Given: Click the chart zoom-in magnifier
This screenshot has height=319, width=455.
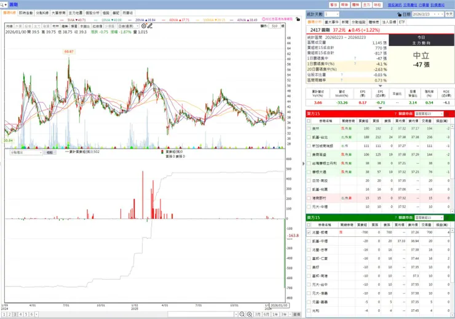Looking at the screenshot, I should pyautogui.click(x=249, y=314).
